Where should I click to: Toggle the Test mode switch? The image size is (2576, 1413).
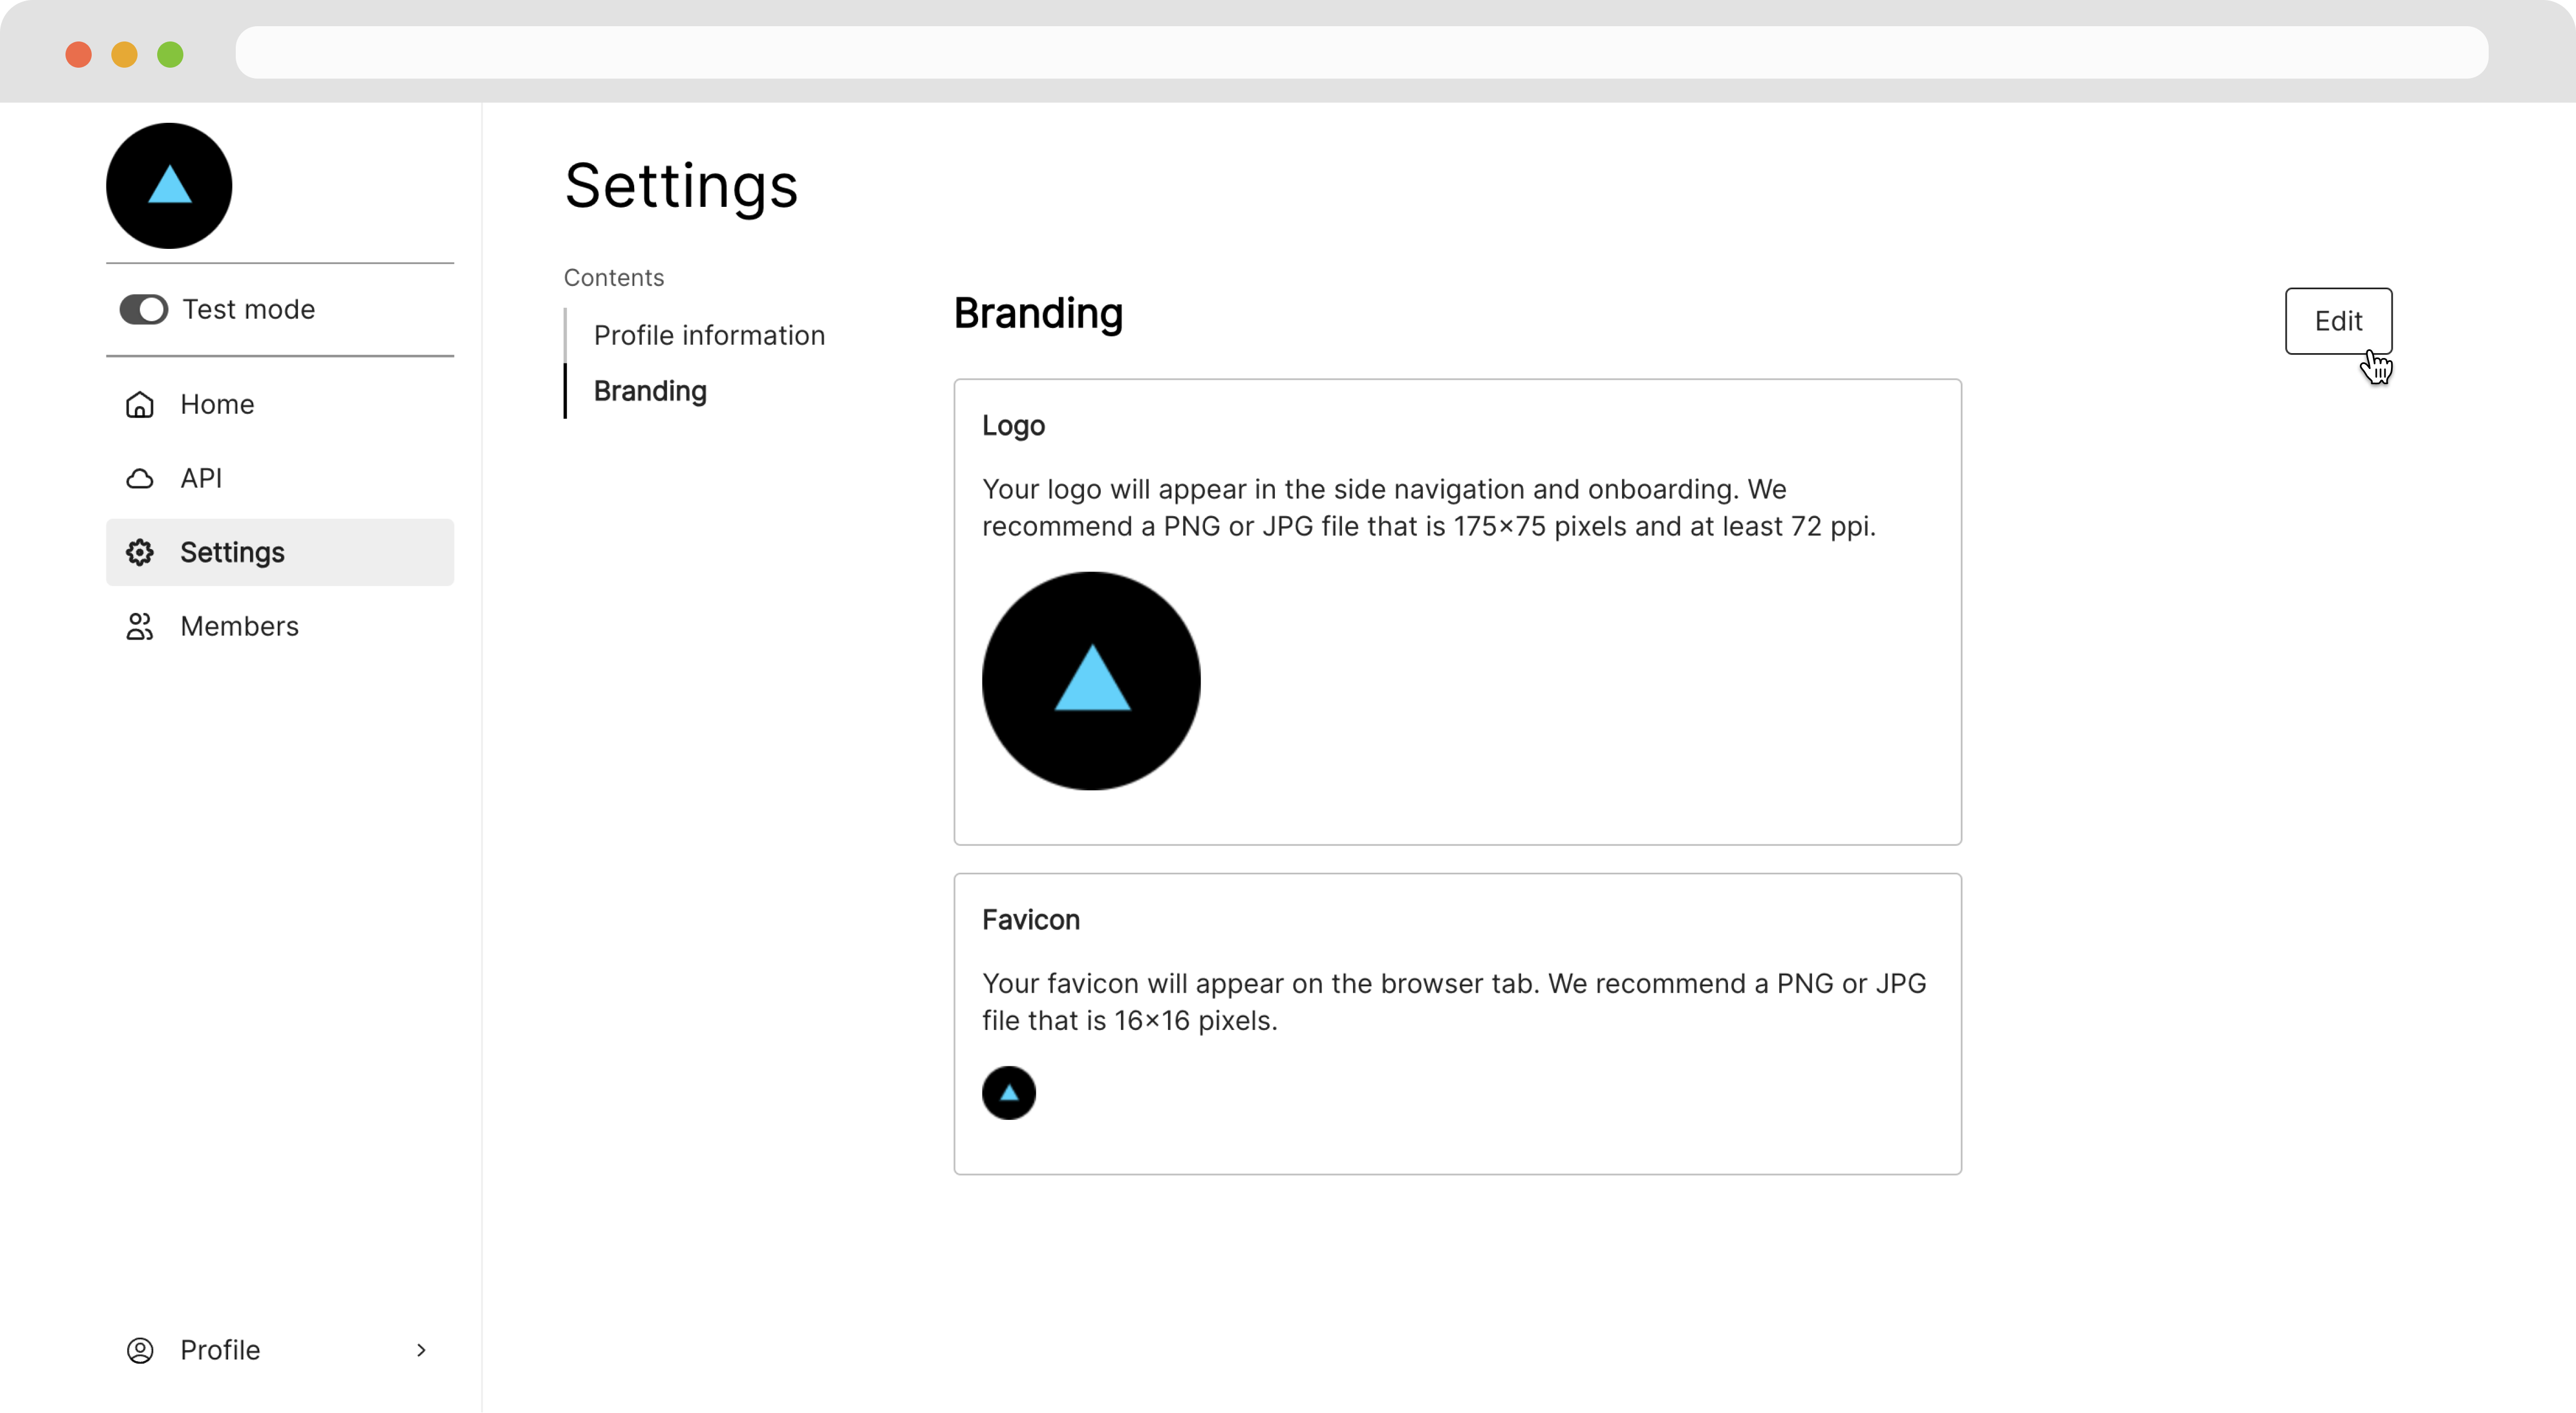pos(144,309)
